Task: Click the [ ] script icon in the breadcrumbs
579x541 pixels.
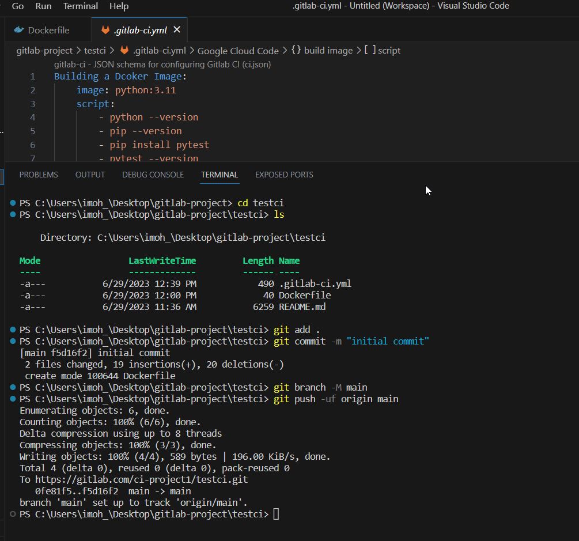Action: (369, 50)
